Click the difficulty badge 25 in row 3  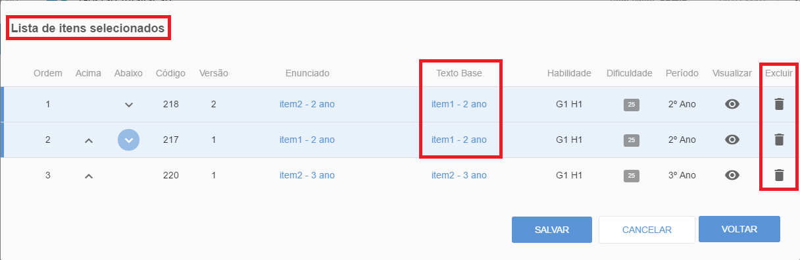click(631, 175)
